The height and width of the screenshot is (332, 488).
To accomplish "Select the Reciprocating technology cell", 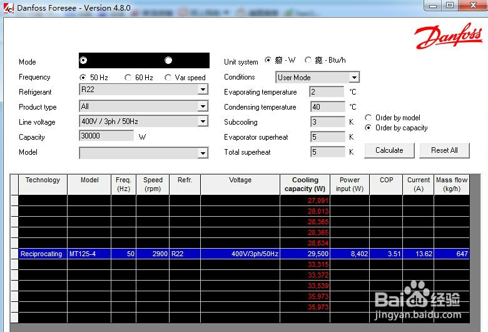I will pyautogui.click(x=43, y=254).
